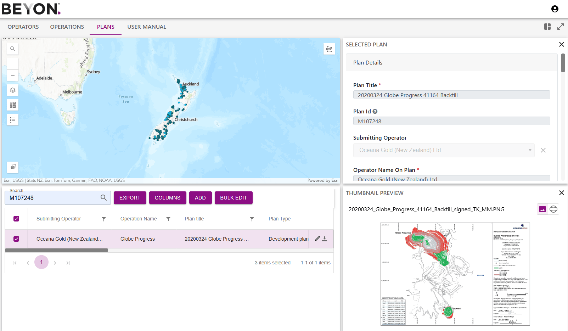Edit the Globe Progress plan row
568x331 pixels.
[x=317, y=239]
